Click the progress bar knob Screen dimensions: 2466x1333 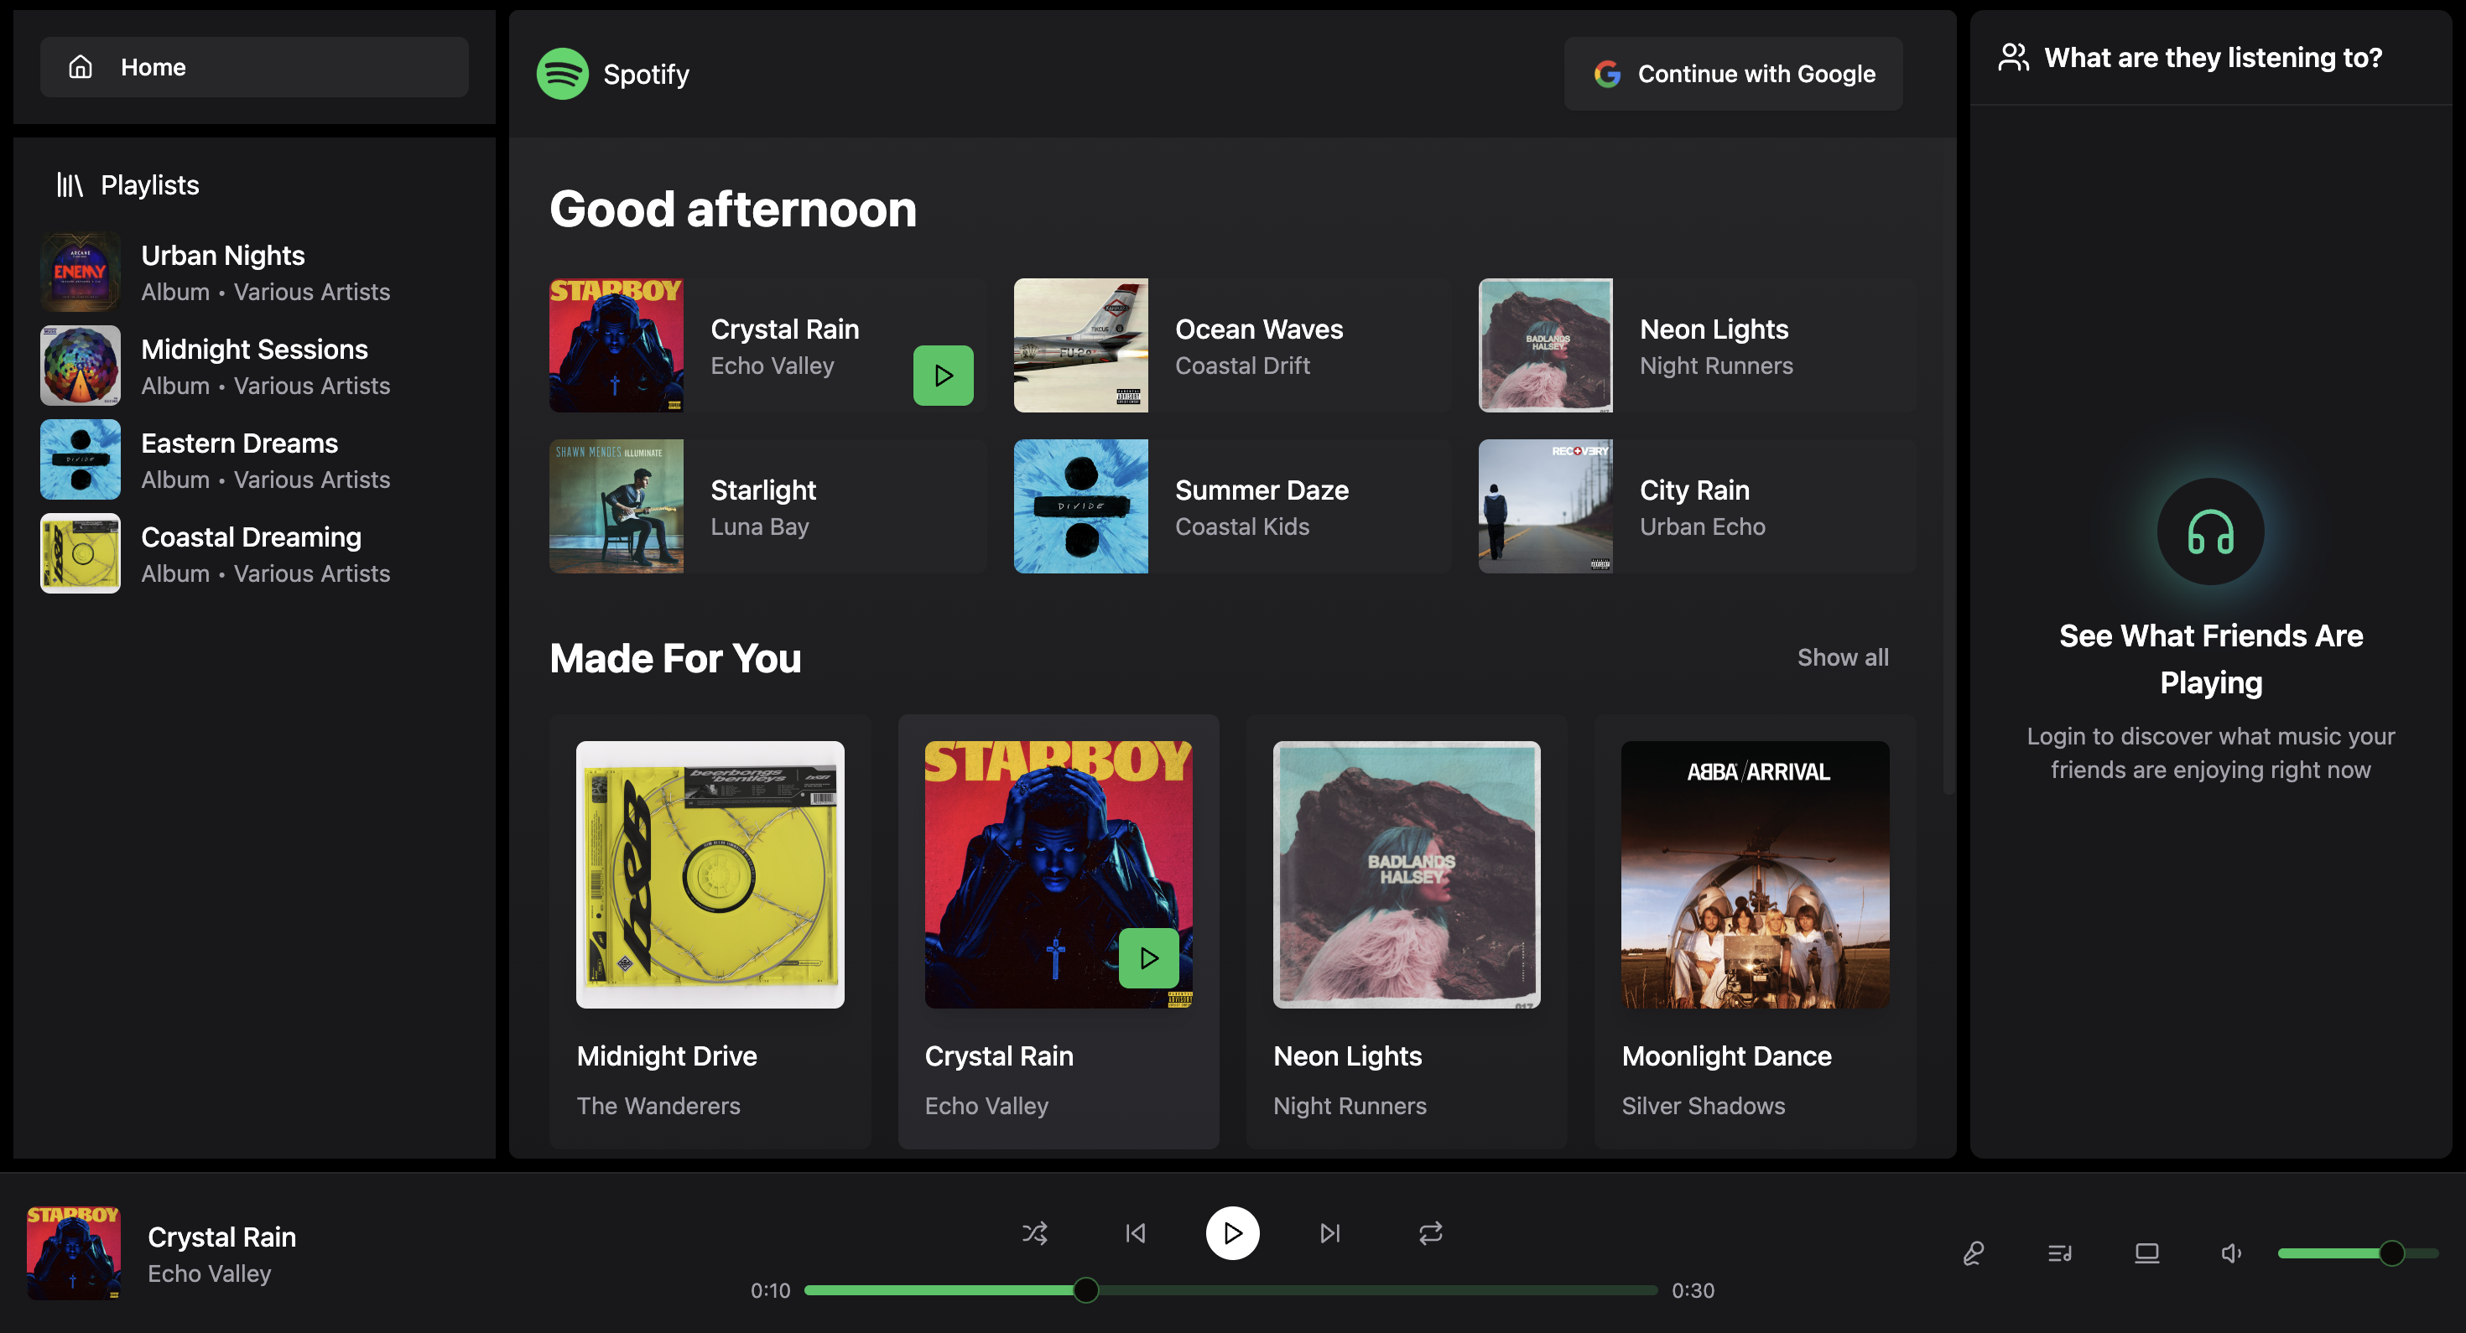1085,1290
